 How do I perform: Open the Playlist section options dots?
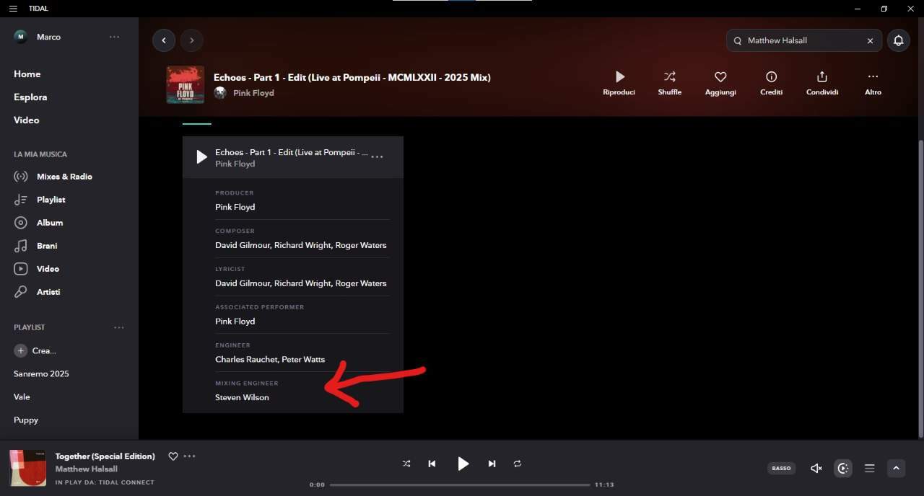[119, 327]
